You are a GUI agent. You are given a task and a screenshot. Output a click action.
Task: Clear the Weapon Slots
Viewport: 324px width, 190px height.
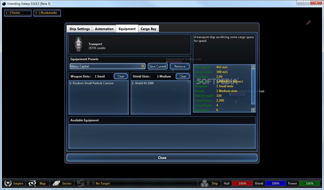tap(121, 76)
